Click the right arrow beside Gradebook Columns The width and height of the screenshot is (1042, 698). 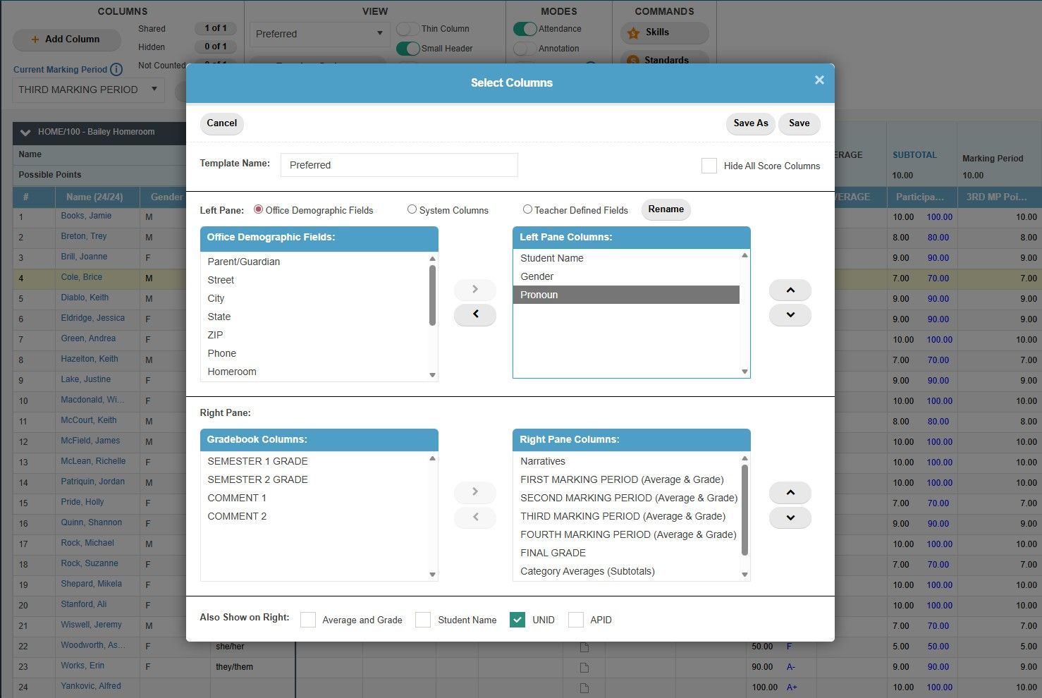[x=474, y=491]
